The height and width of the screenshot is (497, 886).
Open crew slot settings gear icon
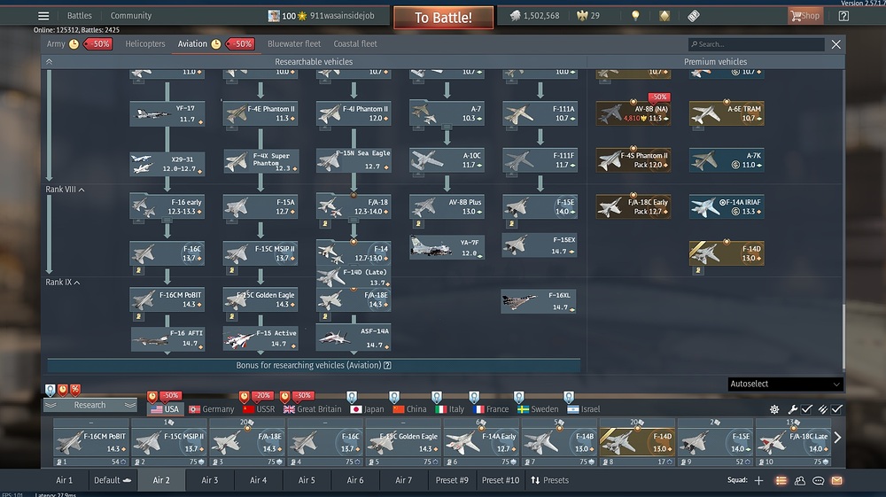774,409
